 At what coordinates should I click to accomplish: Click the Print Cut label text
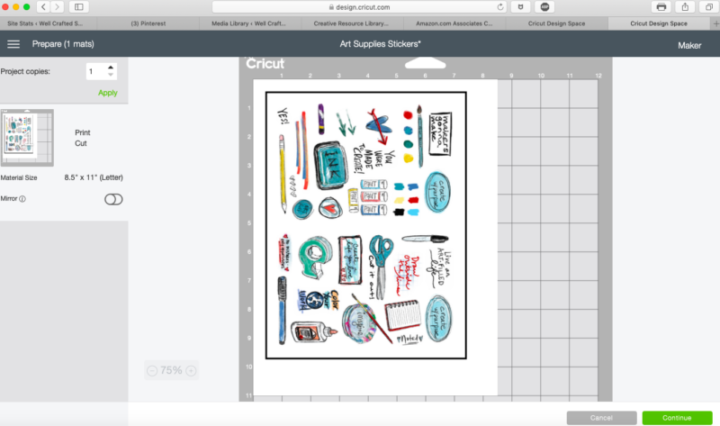pyautogui.click(x=82, y=138)
